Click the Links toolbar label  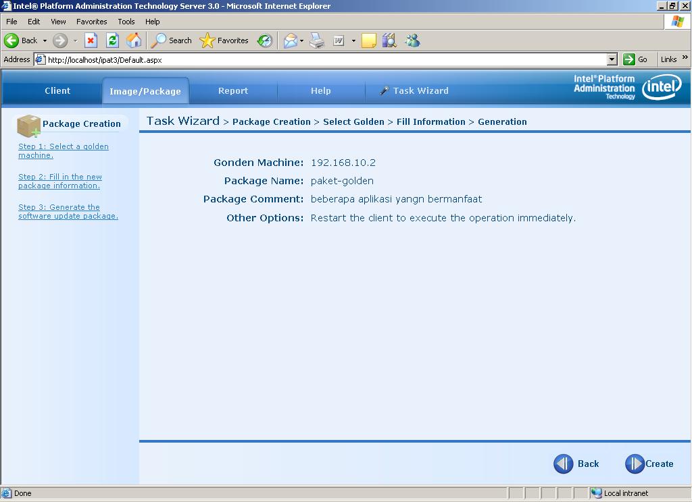click(668, 59)
